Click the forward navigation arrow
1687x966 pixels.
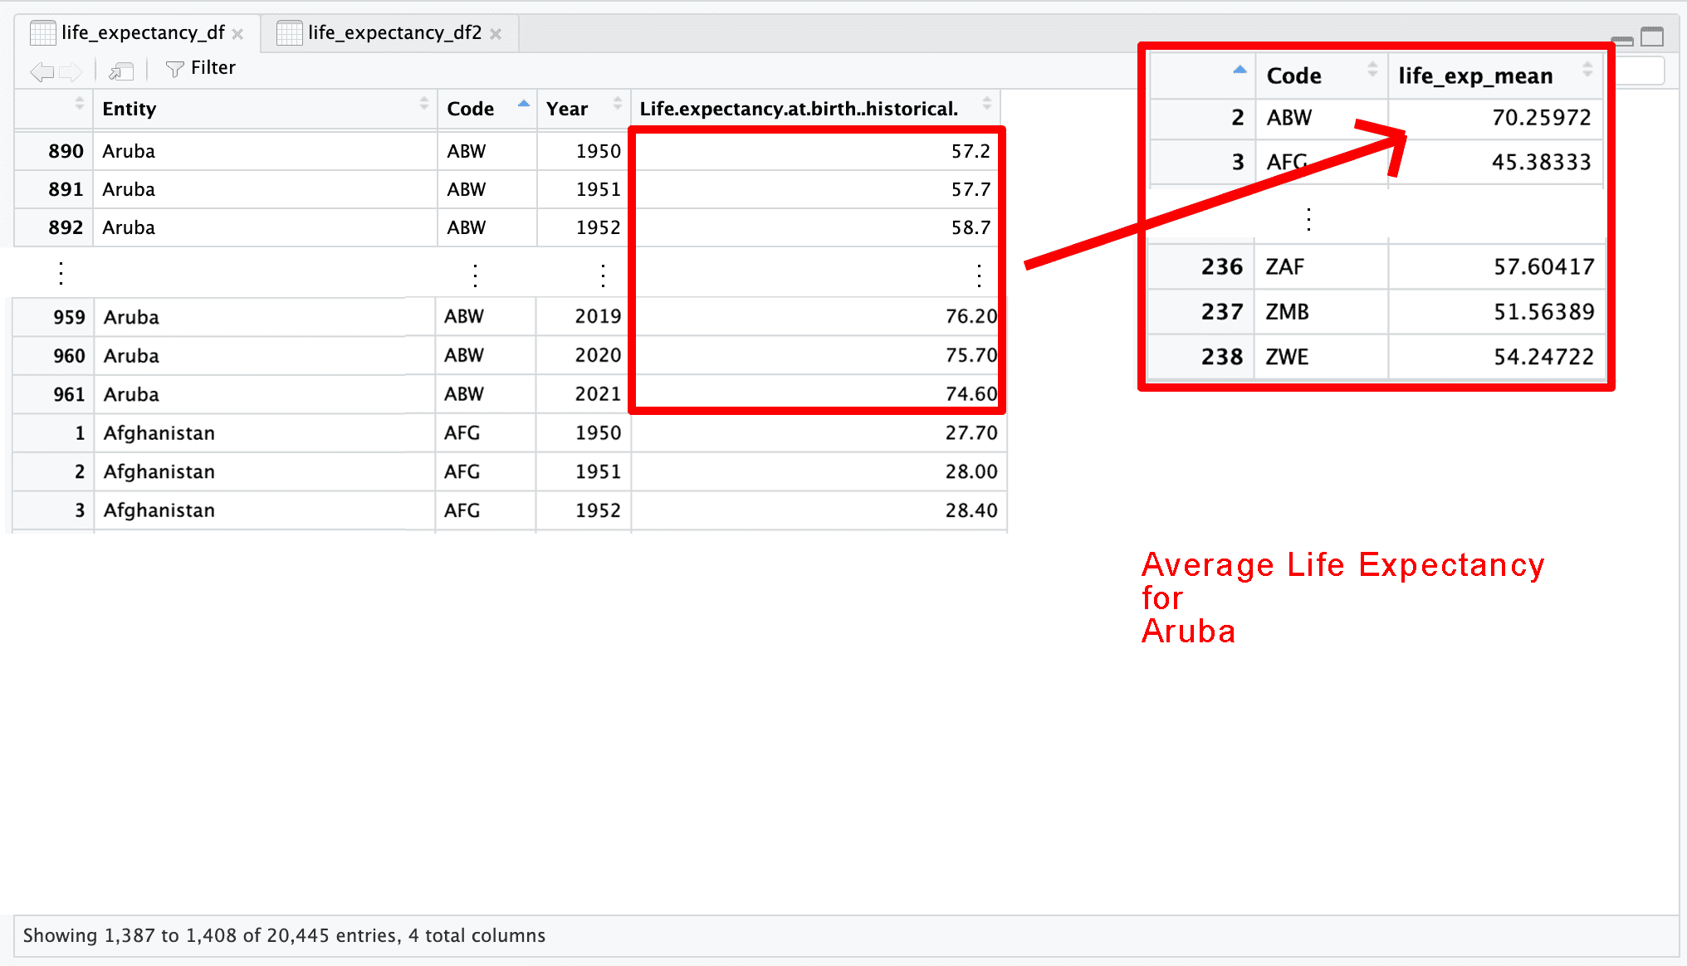[71, 71]
